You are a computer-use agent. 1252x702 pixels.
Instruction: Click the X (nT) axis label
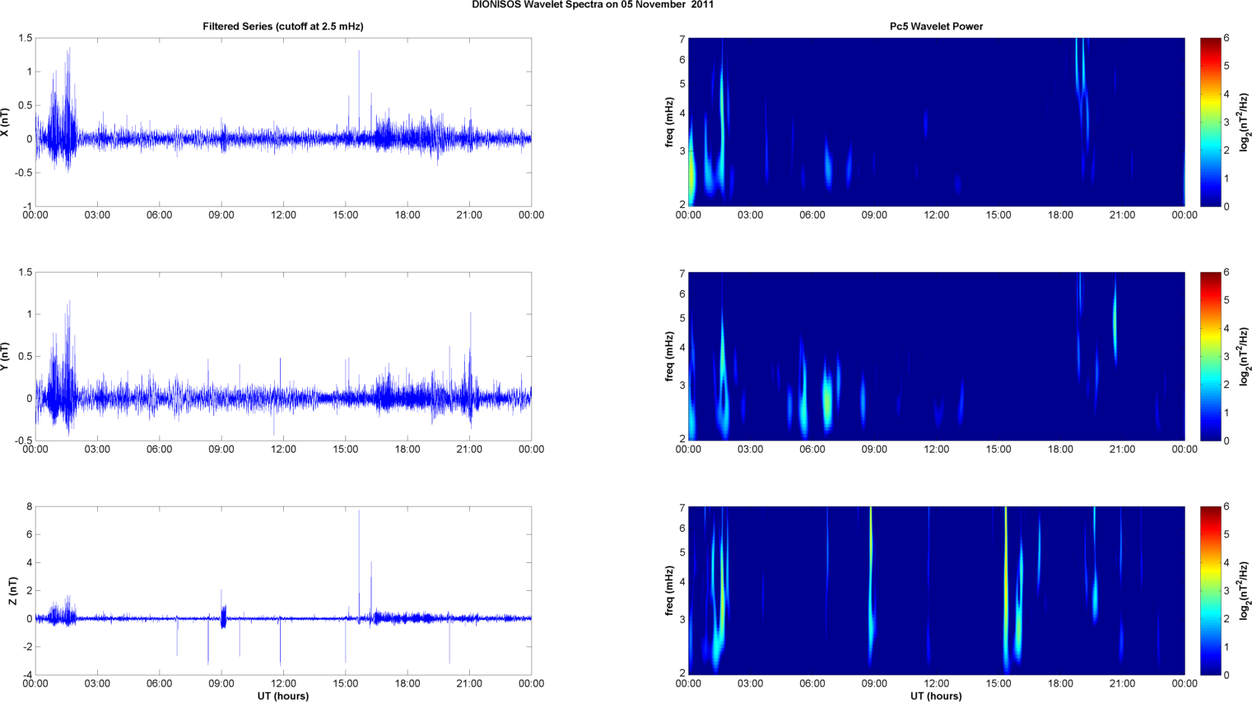[6, 122]
